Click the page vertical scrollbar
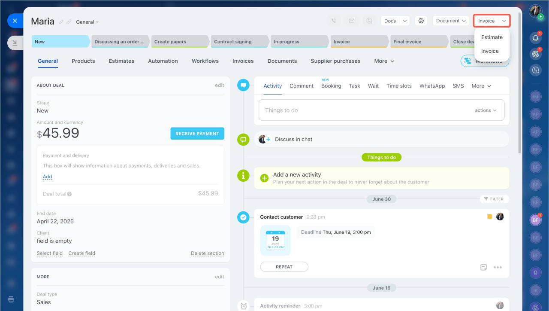549x311 pixels. [520, 84]
